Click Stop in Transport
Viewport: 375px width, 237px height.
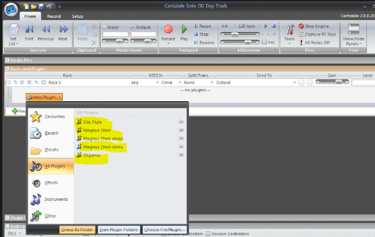pyautogui.click(x=201, y=34)
